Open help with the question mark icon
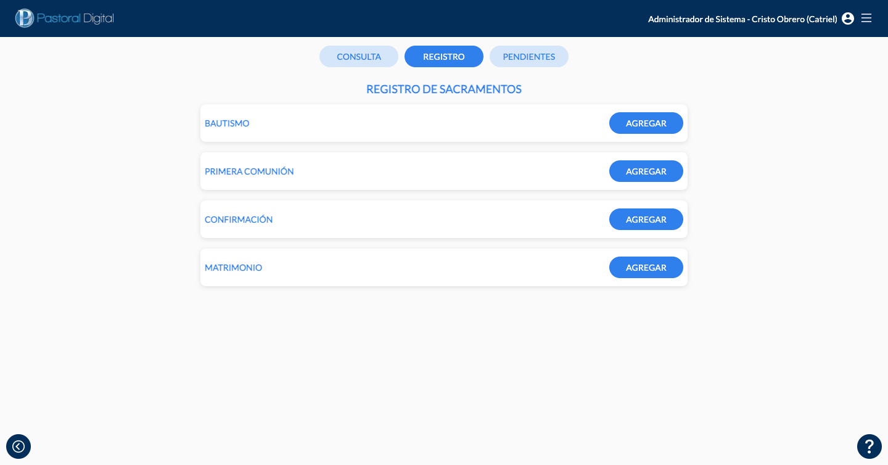 pyautogui.click(x=869, y=446)
